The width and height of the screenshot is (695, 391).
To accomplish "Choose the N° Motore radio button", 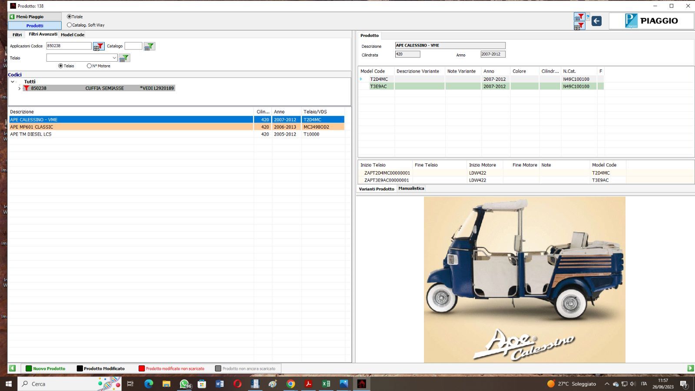I will click(x=89, y=66).
